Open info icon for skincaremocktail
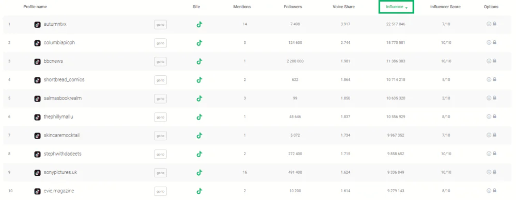 tap(489, 135)
